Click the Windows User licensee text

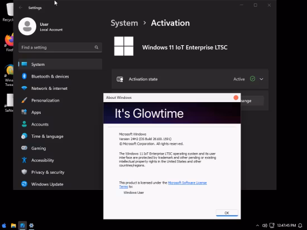pos(134,193)
